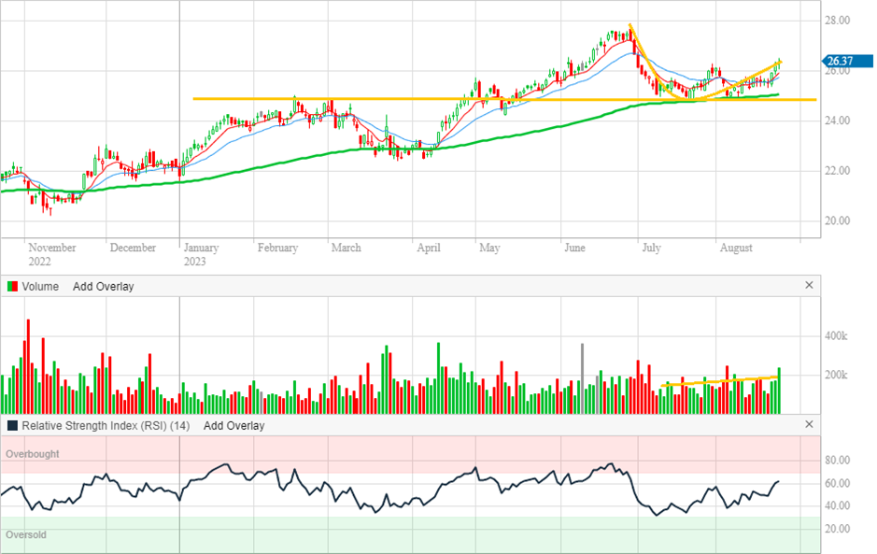
Task: Click the 80.00 RSI axis label
Action: [x=837, y=461]
